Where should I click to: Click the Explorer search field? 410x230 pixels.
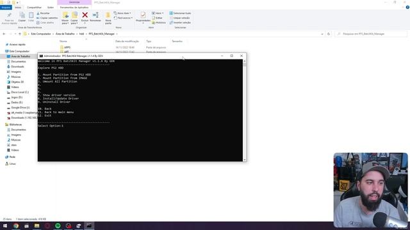click(371, 34)
